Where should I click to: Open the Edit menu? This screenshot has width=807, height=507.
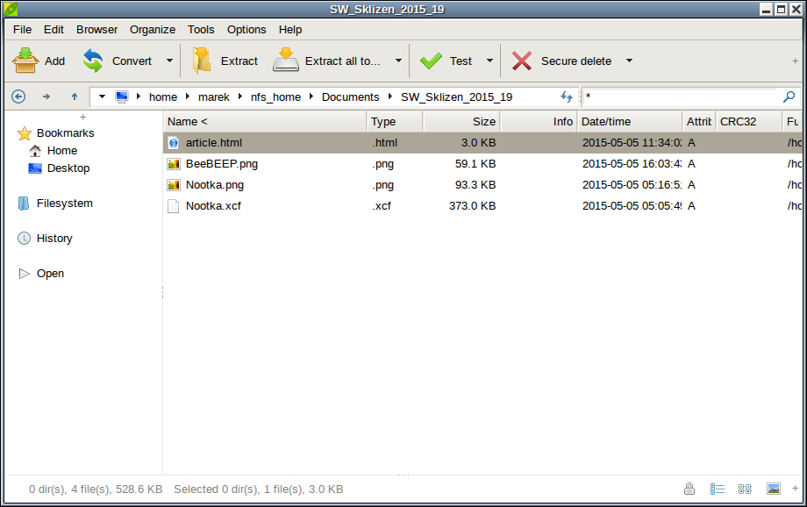(54, 29)
